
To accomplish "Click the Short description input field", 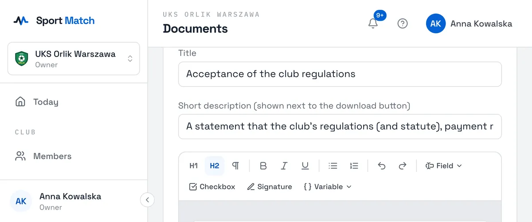I will tap(340, 127).
